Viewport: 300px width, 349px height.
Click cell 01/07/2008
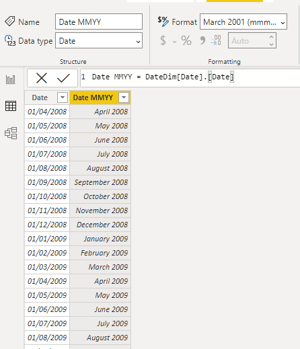tap(47, 154)
